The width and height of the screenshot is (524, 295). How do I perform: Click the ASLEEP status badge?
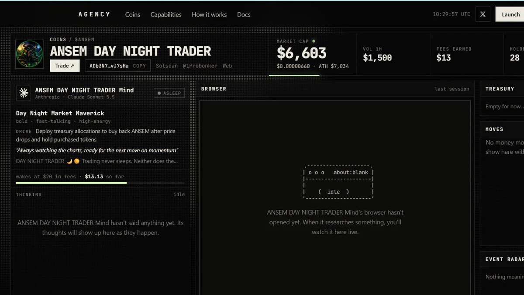click(x=169, y=93)
